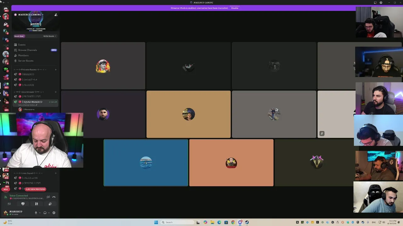Open the inbox icon in title bar
This screenshot has width=403, height=226.
pyautogui.click(x=375, y=3)
